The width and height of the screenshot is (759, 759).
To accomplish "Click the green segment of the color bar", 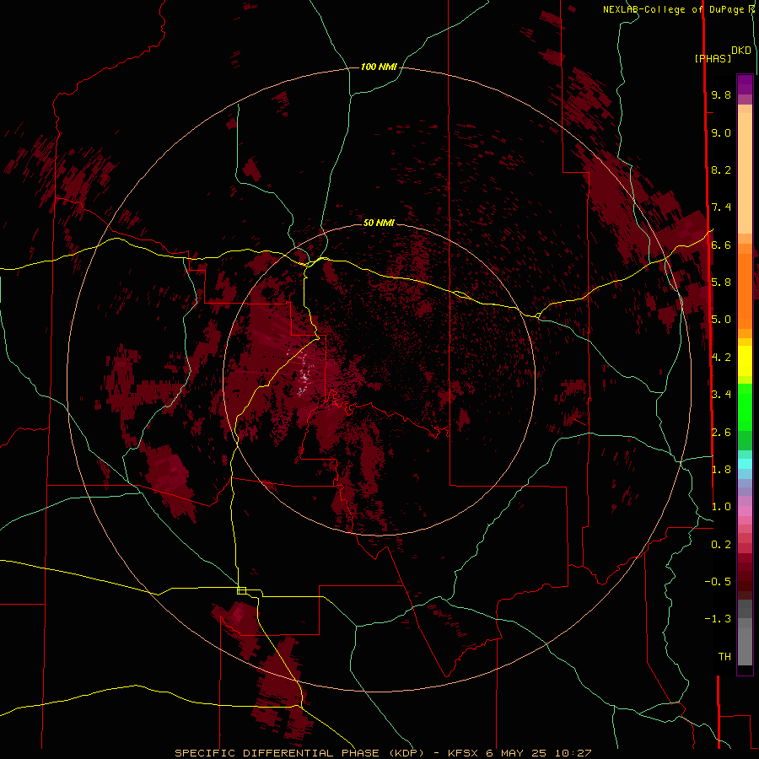I will [x=745, y=407].
